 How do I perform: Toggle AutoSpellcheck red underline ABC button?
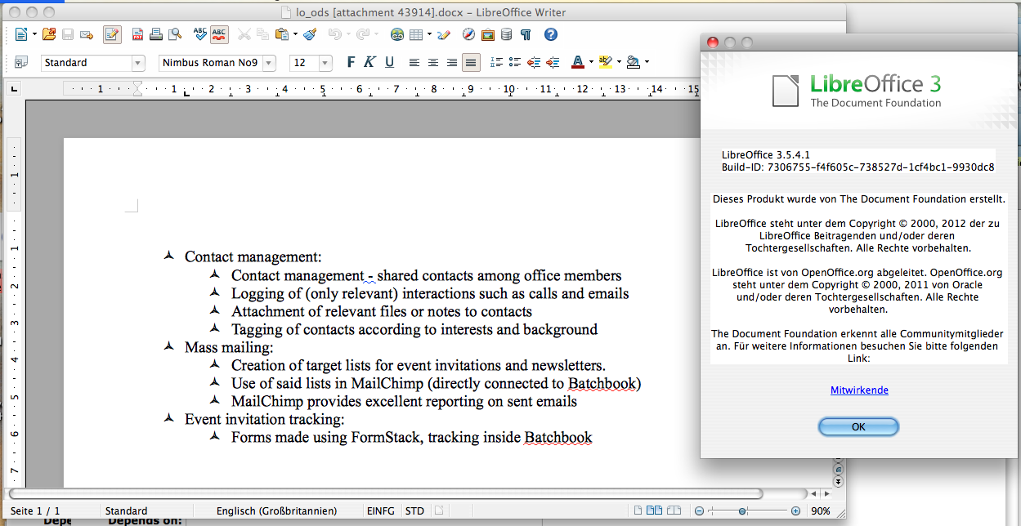(219, 34)
